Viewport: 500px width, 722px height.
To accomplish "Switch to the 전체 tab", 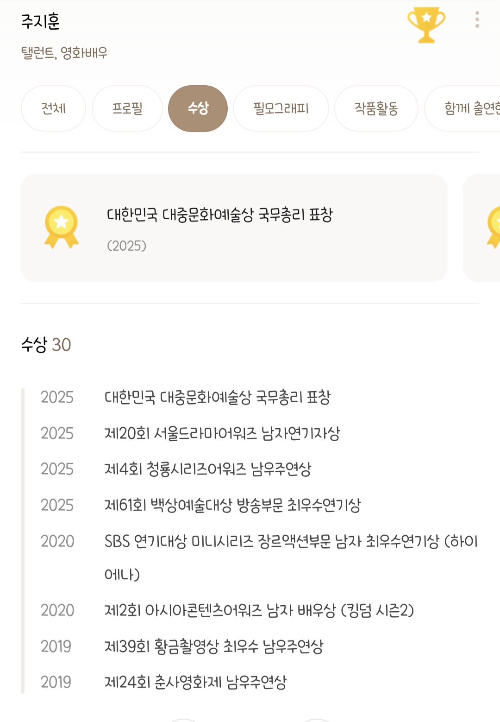I will [53, 108].
